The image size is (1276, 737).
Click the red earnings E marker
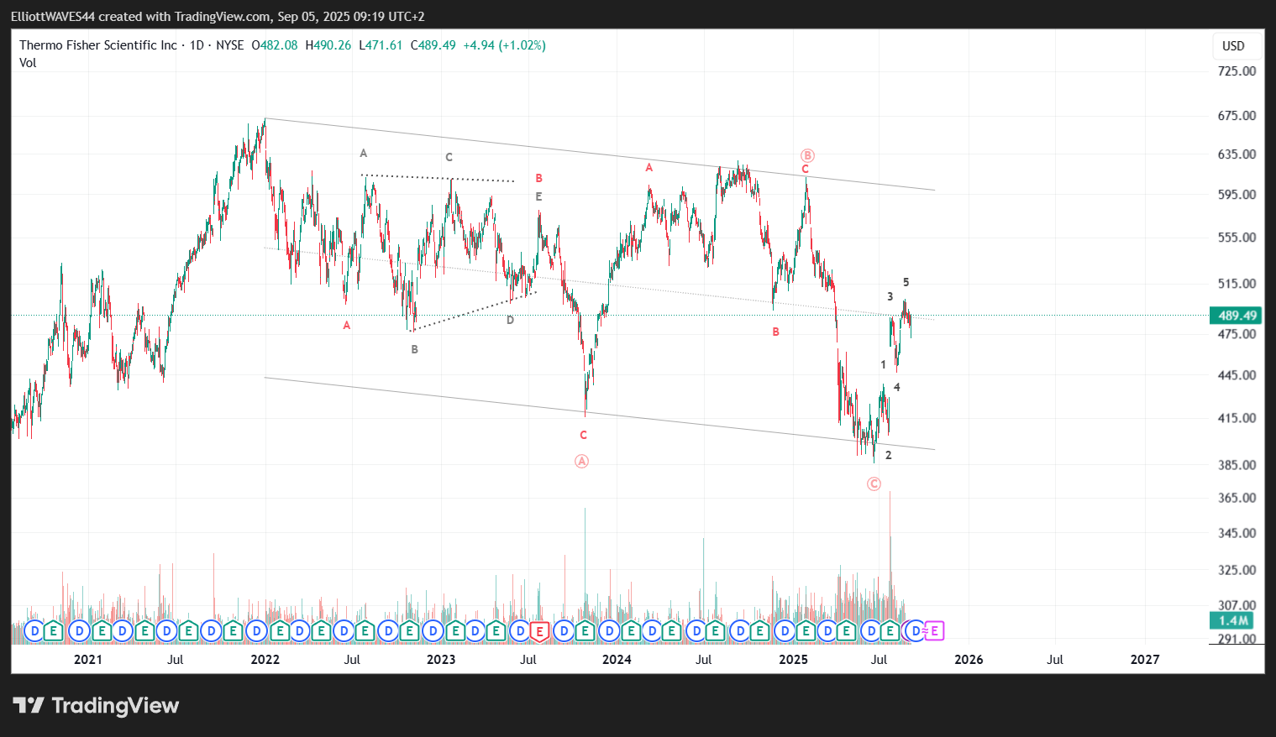tap(539, 631)
